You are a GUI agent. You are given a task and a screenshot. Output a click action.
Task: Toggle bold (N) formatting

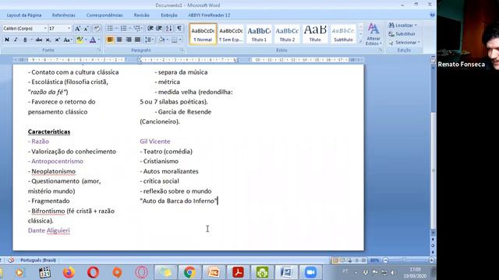(x=7, y=40)
